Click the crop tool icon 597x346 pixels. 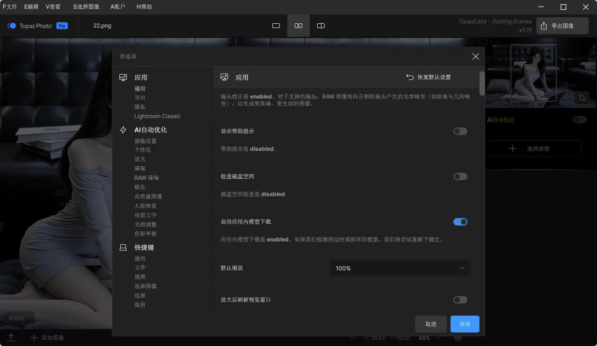(x=582, y=97)
